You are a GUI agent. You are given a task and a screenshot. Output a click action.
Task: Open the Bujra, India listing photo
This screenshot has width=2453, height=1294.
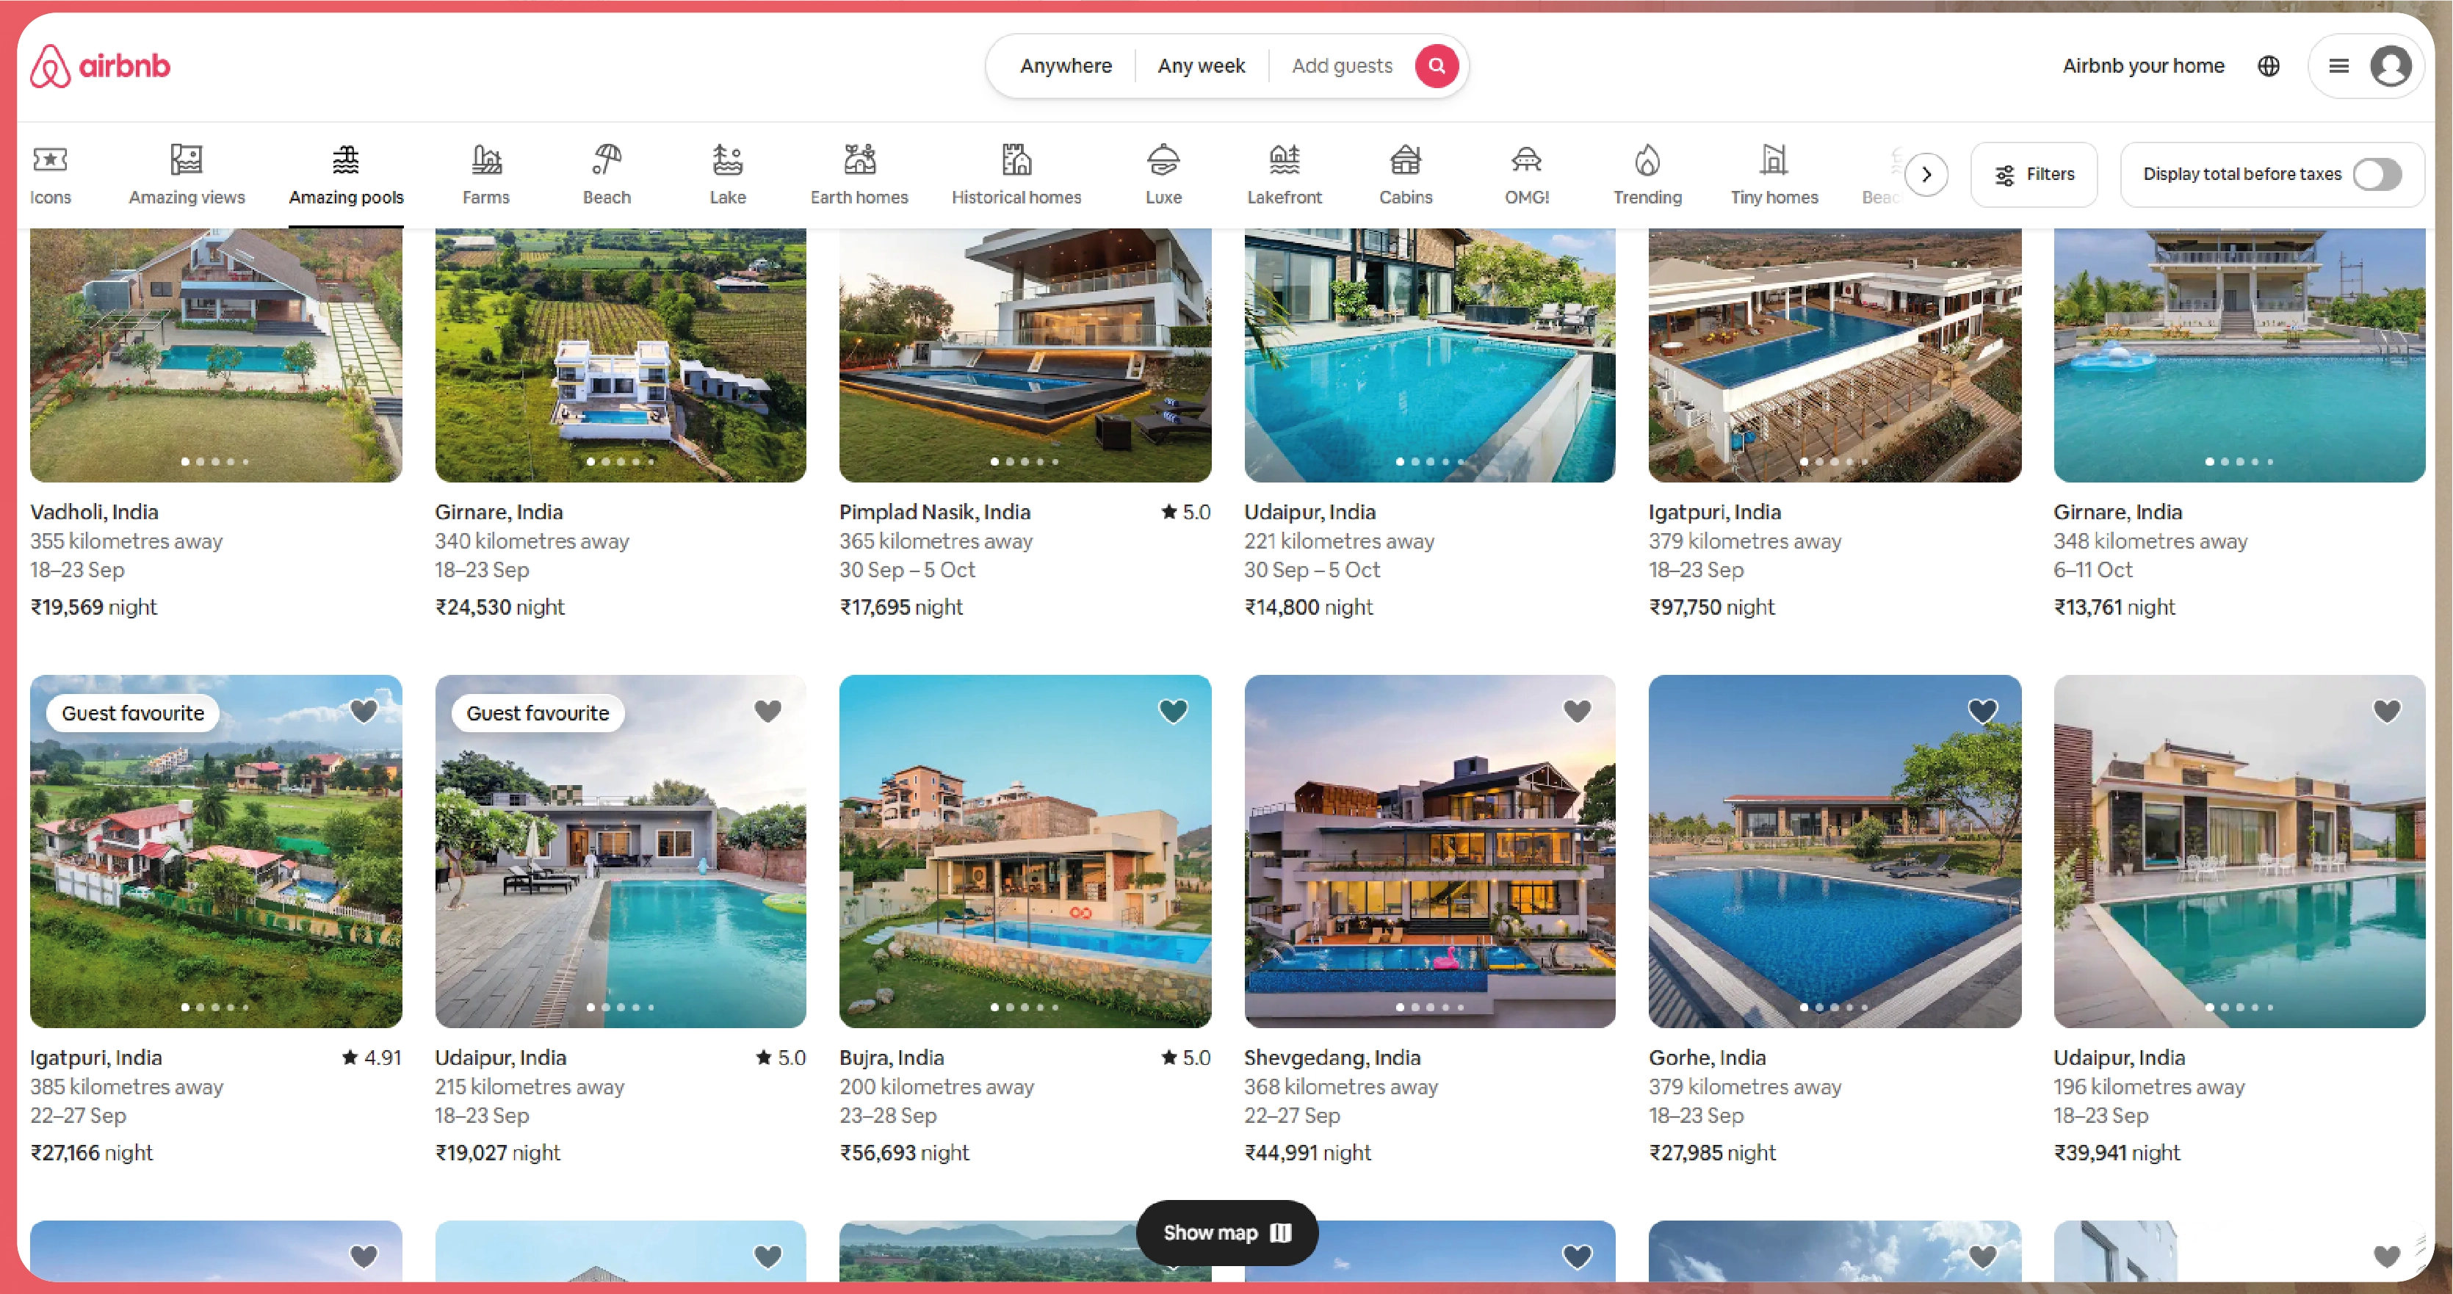coord(1025,851)
